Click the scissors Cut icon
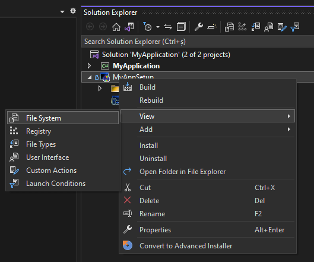The image size is (314, 262). click(x=128, y=187)
